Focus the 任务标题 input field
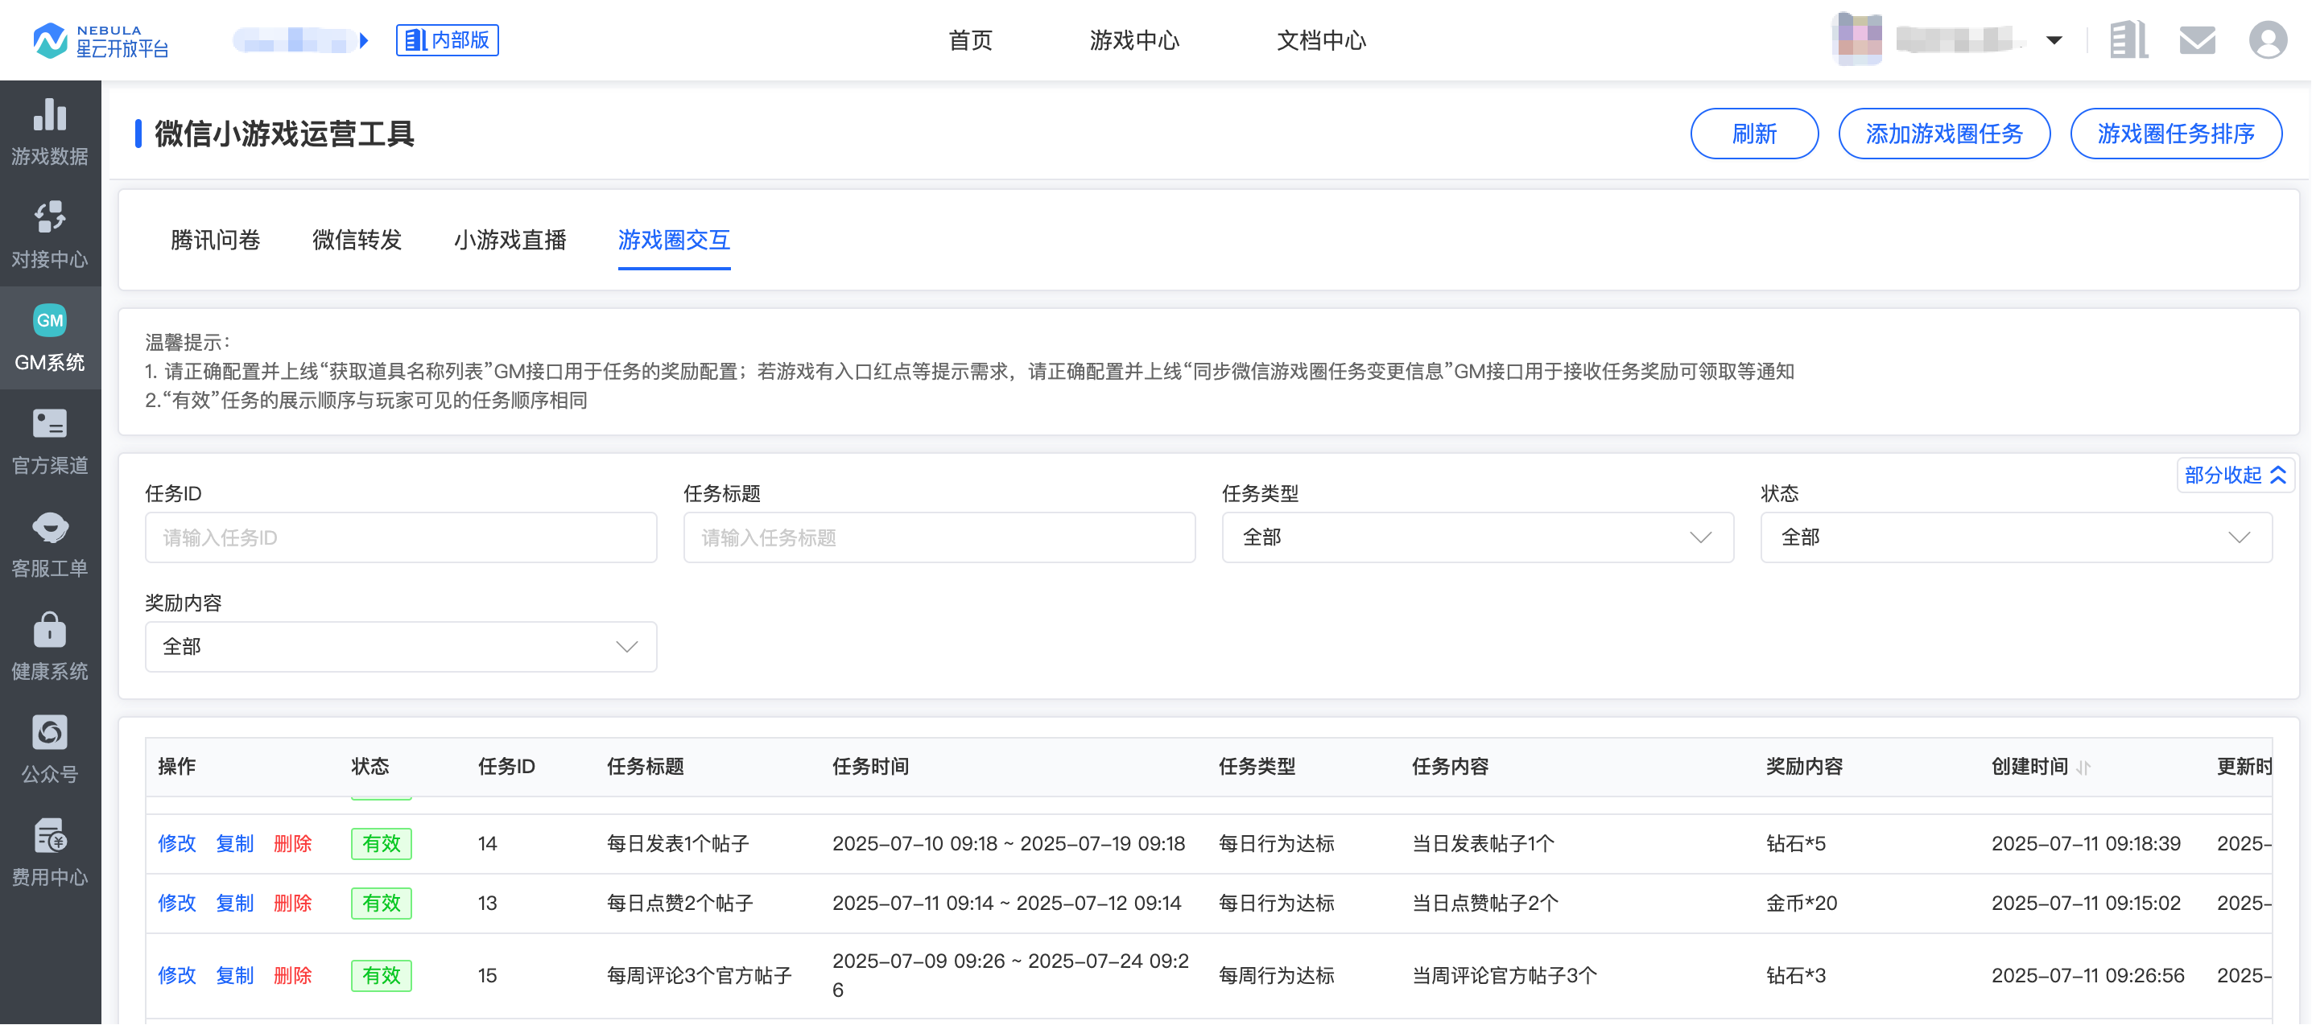The width and height of the screenshot is (2312, 1025). pos(939,538)
